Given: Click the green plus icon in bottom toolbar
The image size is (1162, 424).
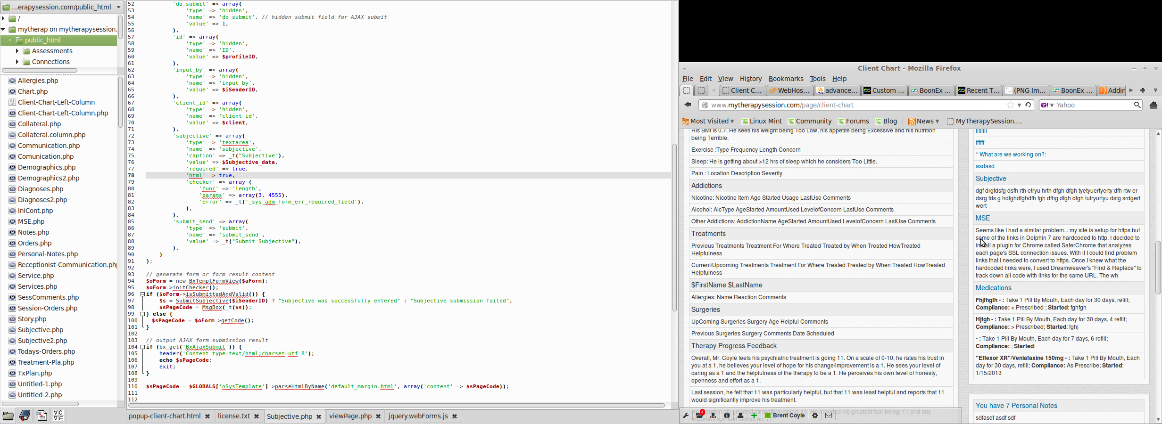Looking at the screenshot, I should [x=754, y=416].
